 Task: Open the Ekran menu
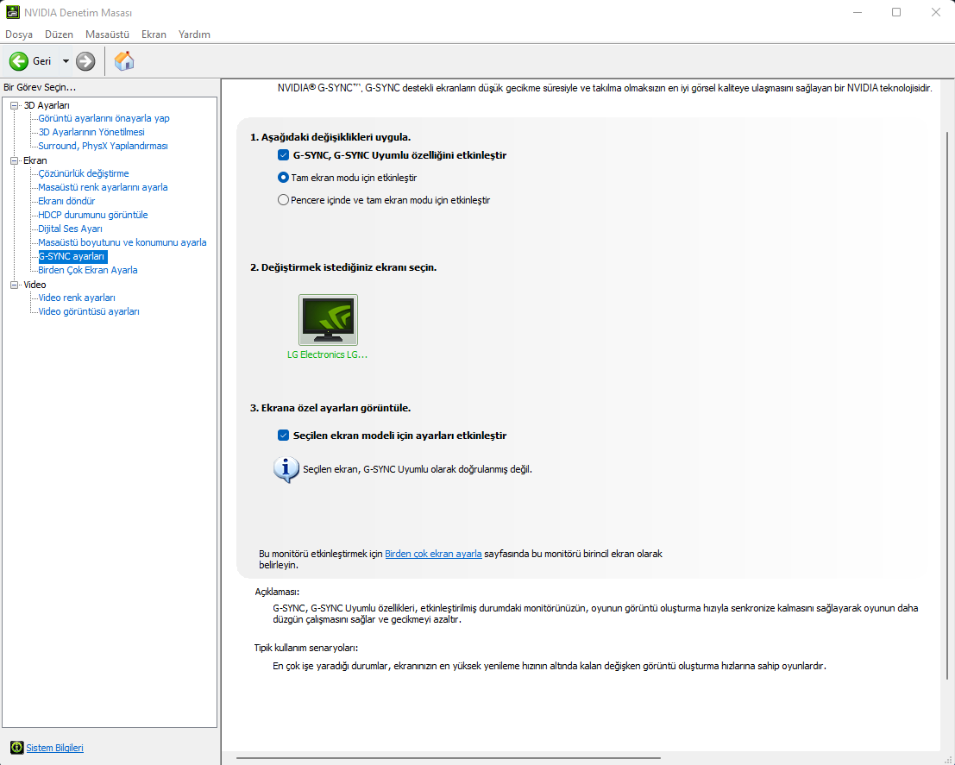154,34
